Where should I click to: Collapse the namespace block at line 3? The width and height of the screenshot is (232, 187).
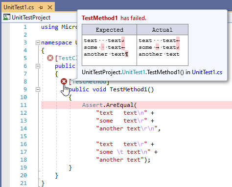pyautogui.click(x=38, y=43)
